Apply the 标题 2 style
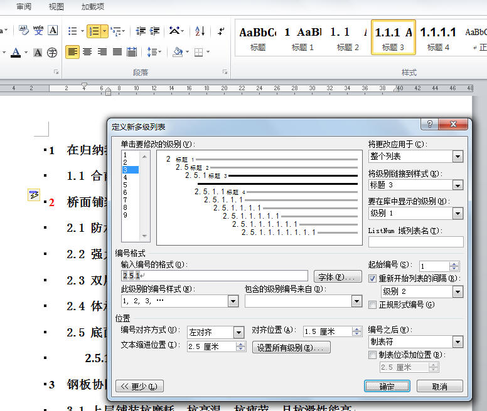This screenshot has height=411, width=487. pos(348,38)
